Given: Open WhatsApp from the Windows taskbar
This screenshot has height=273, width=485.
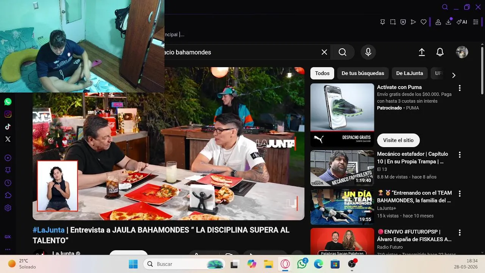Looking at the screenshot, I should click(x=302, y=264).
